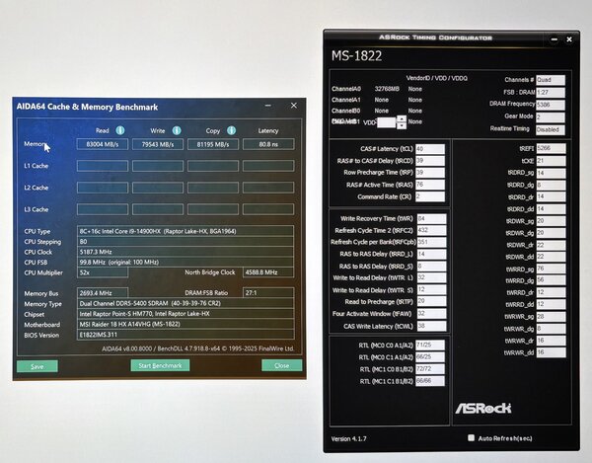Click the Refresh Cycle Time 2 (tRFC2) field
The height and width of the screenshot is (463, 592).
(x=431, y=230)
